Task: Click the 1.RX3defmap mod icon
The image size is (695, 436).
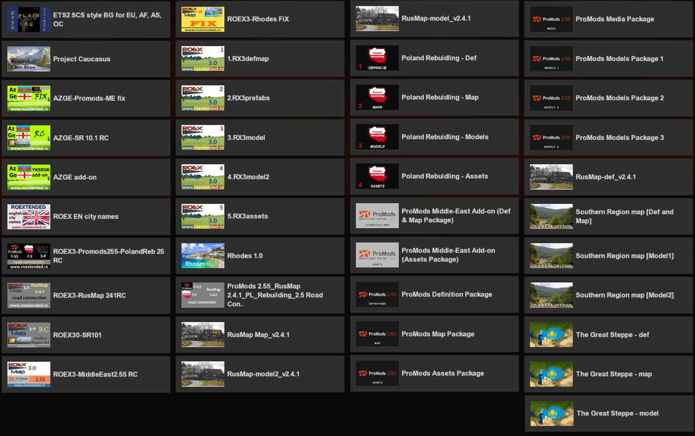Action: [x=203, y=59]
